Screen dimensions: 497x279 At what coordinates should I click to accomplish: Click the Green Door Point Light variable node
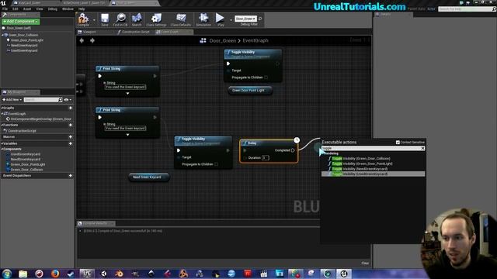click(x=250, y=91)
